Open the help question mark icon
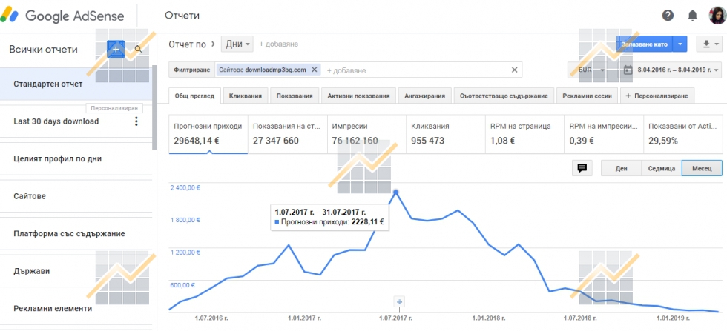Screen dimensions: 727x331 click(x=668, y=16)
